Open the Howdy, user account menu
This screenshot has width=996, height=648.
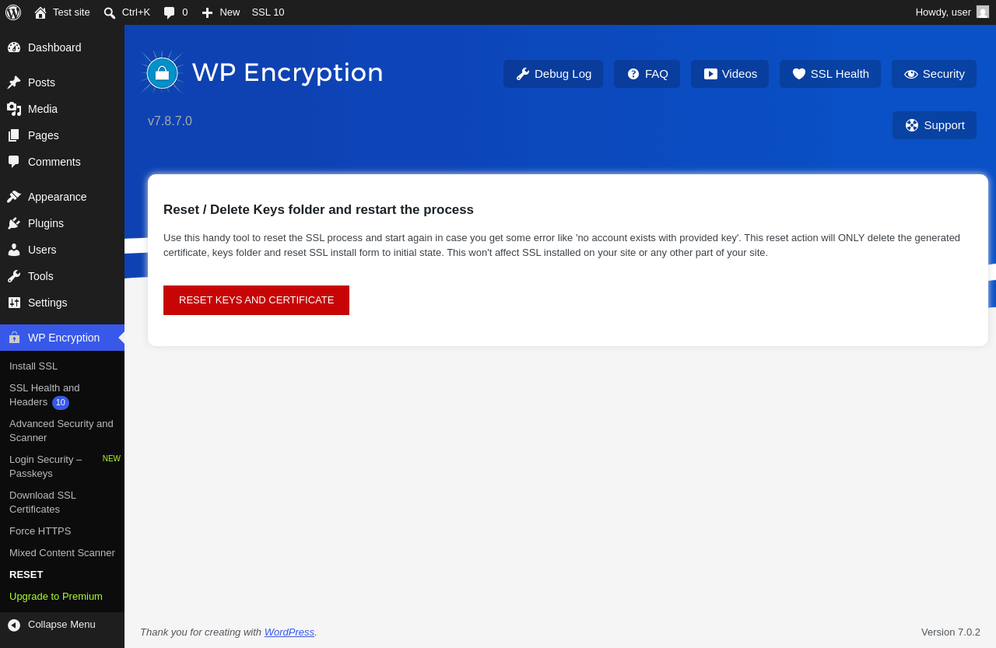(x=952, y=12)
